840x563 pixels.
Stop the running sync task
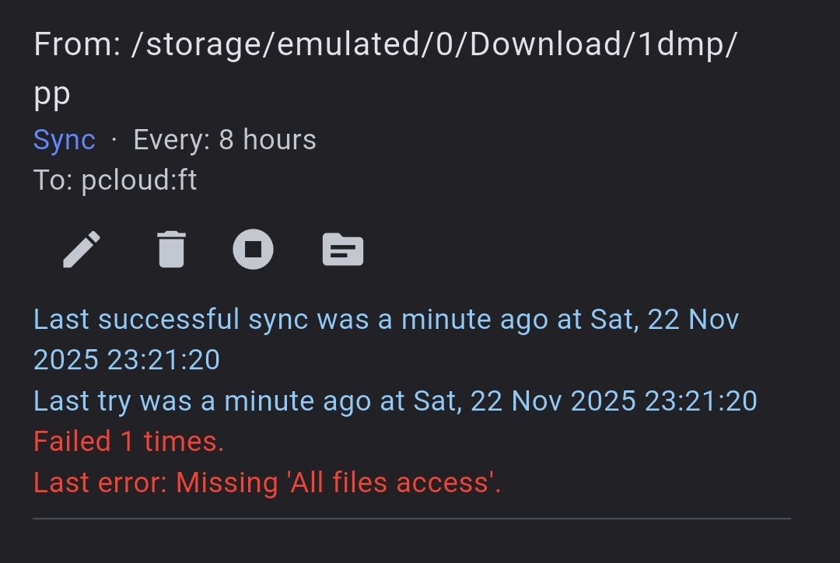pos(254,250)
